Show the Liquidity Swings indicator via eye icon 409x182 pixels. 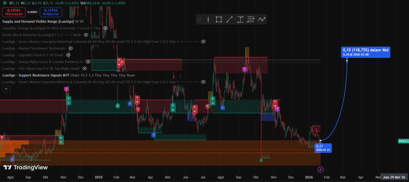coord(105,28)
